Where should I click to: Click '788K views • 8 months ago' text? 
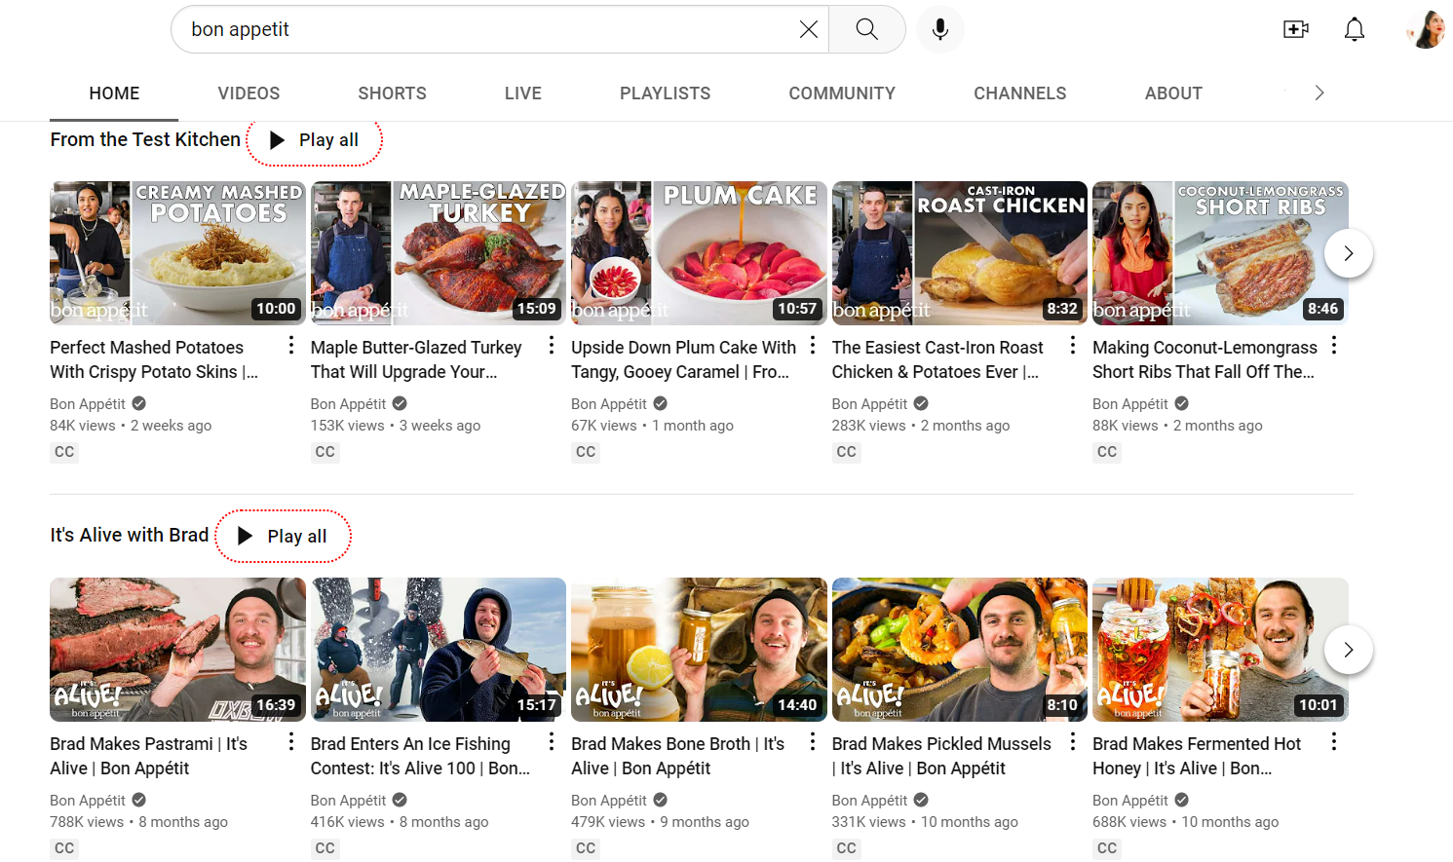click(x=138, y=822)
